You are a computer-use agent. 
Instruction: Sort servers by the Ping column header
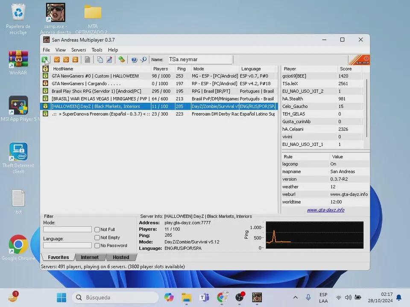click(x=183, y=69)
